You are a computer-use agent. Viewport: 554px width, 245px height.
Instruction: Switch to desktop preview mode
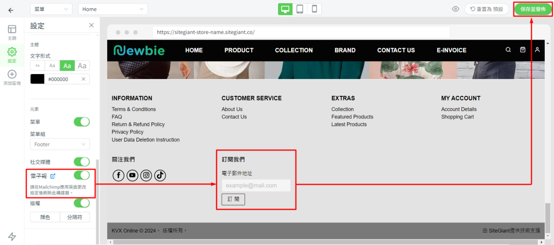pyautogui.click(x=285, y=9)
